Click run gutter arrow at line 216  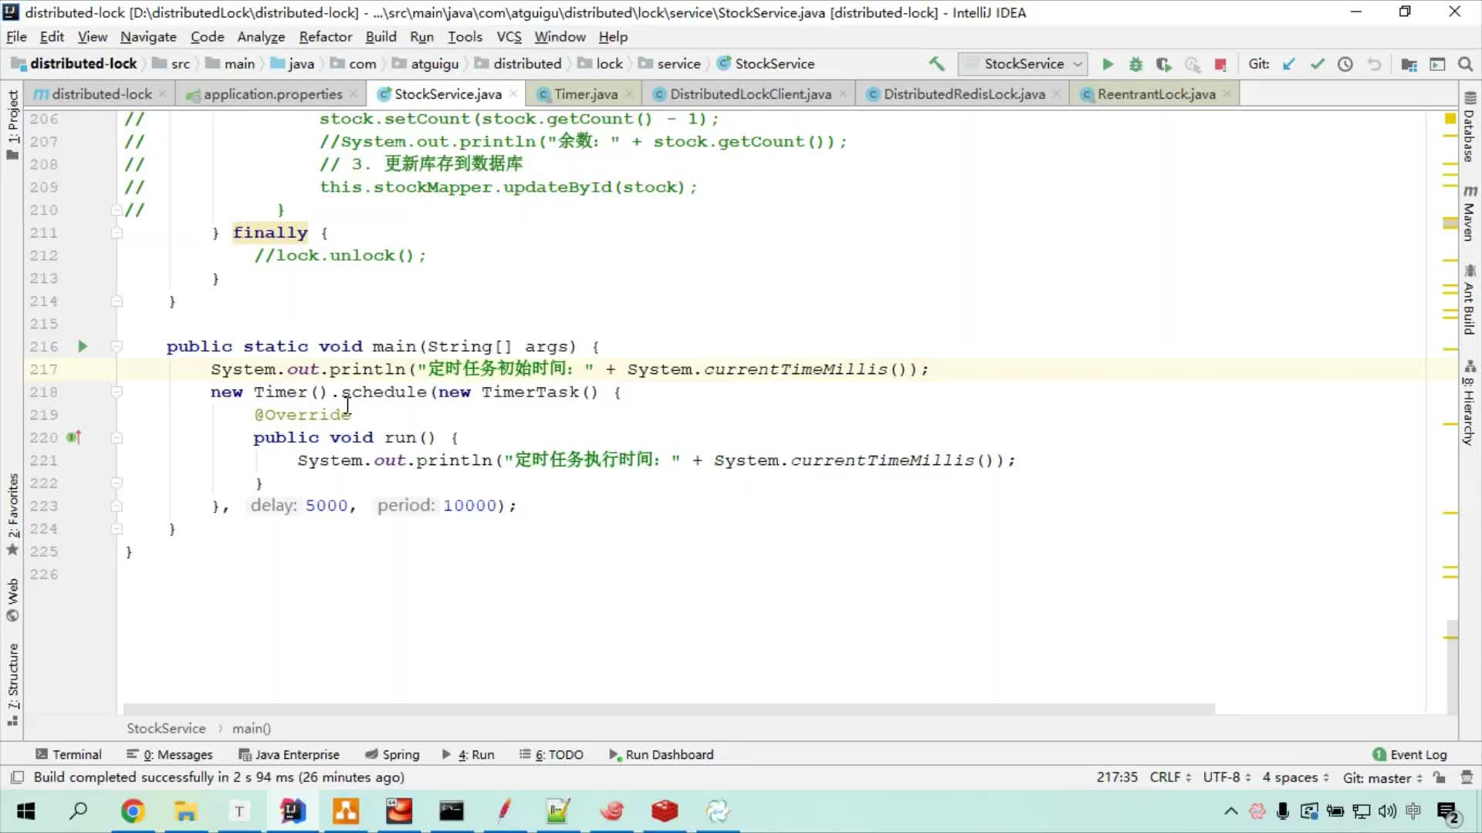[x=83, y=346]
